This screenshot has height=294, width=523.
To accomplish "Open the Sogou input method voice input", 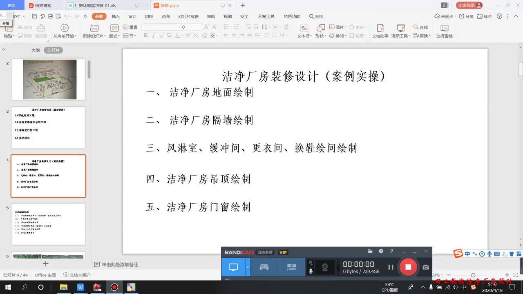I will [489, 254].
